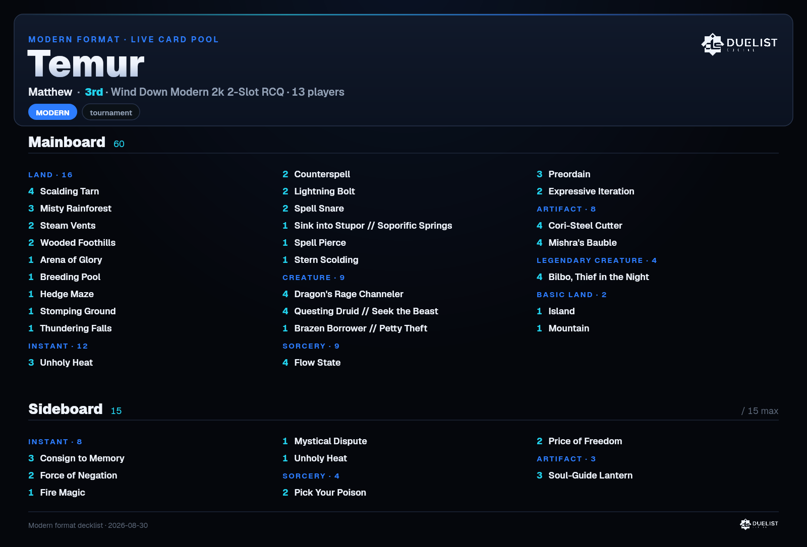The width and height of the screenshot is (807, 547).
Task: Open the Cori-Steel Cutter card link
Action: pyautogui.click(x=580, y=226)
